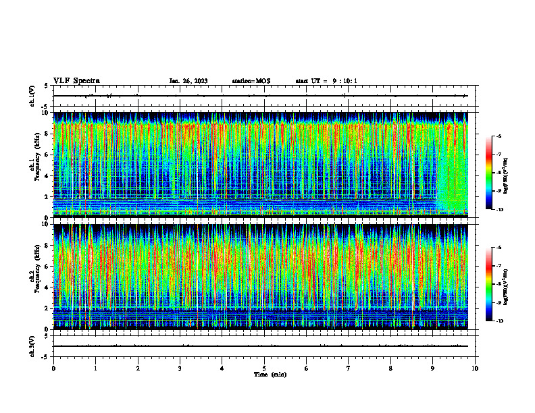The height and width of the screenshot is (413, 535).
Task: Click time axis tick label "3"
Action: click(x=180, y=368)
